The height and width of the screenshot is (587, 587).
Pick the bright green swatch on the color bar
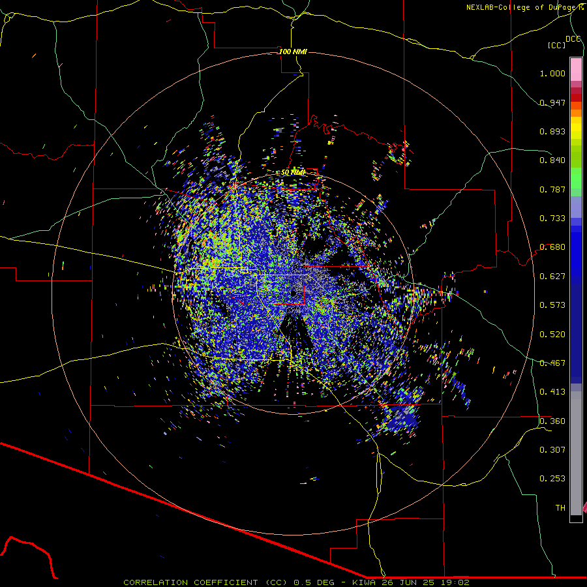point(576,178)
